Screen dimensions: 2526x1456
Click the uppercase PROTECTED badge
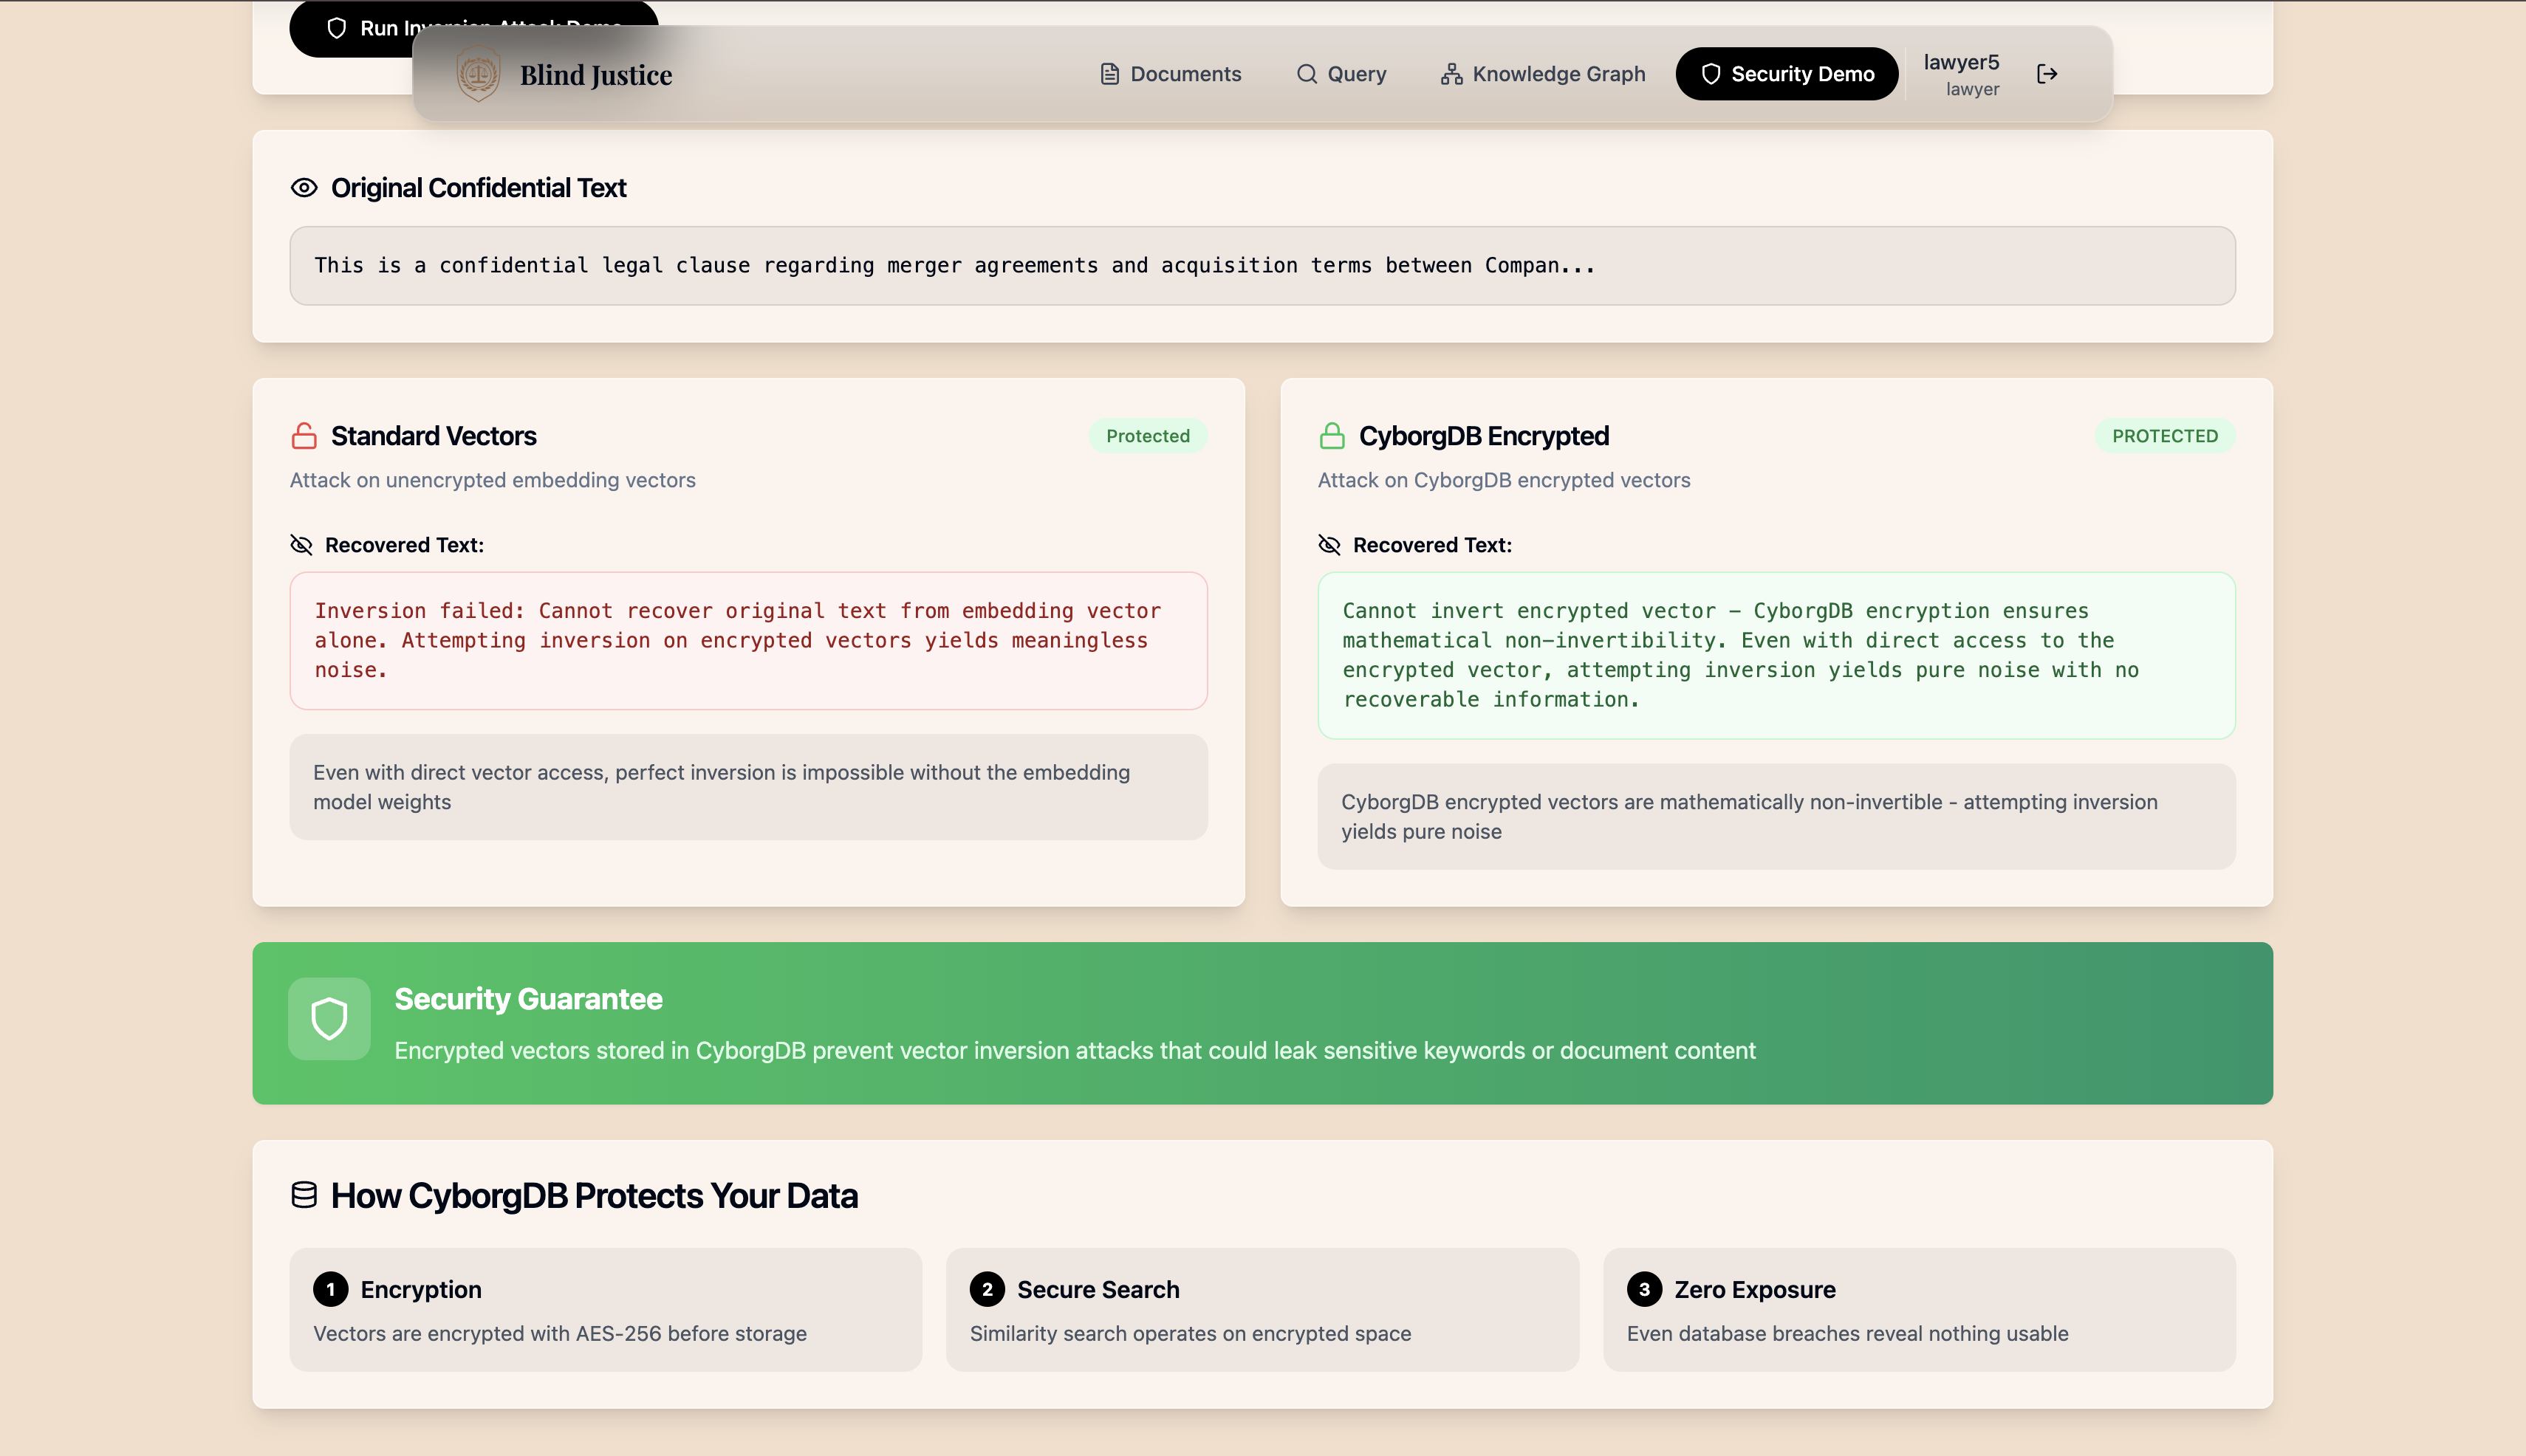[2165, 436]
